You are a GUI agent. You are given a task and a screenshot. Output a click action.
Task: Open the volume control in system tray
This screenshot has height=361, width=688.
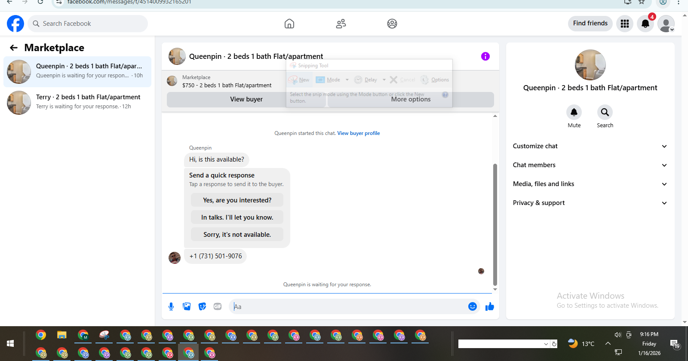(x=618, y=335)
